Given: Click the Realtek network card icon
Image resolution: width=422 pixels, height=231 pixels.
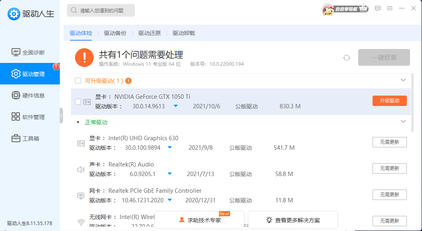Looking at the screenshot, I should pyautogui.click(x=81, y=196).
